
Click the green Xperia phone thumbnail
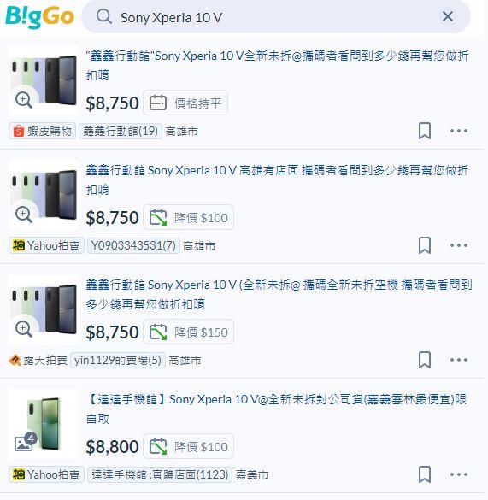pyautogui.click(x=44, y=423)
